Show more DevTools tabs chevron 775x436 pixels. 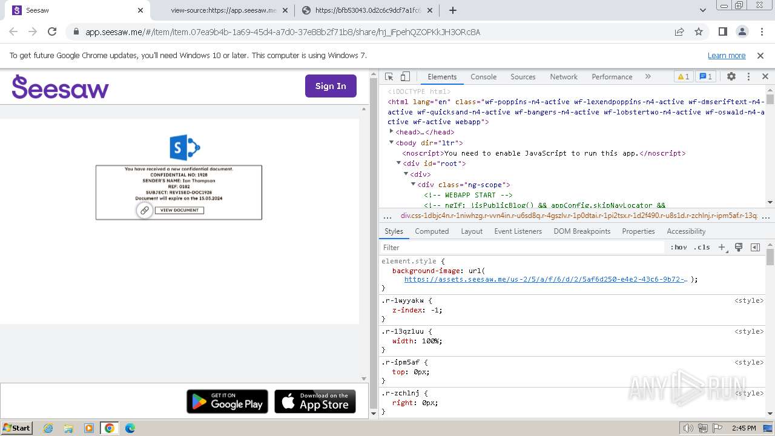(648, 77)
